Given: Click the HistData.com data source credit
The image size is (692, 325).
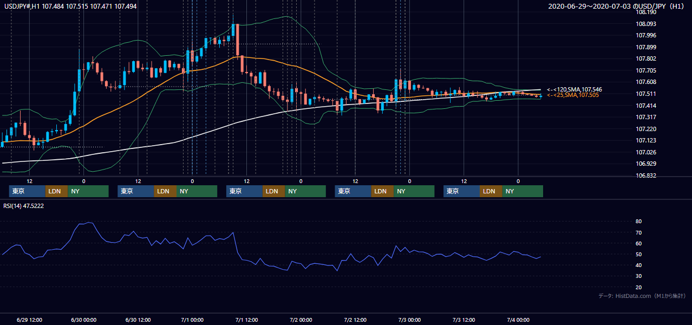Looking at the screenshot, I should point(642,296).
